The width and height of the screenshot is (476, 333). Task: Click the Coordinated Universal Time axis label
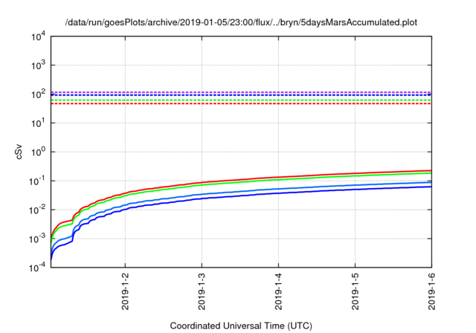(x=241, y=326)
